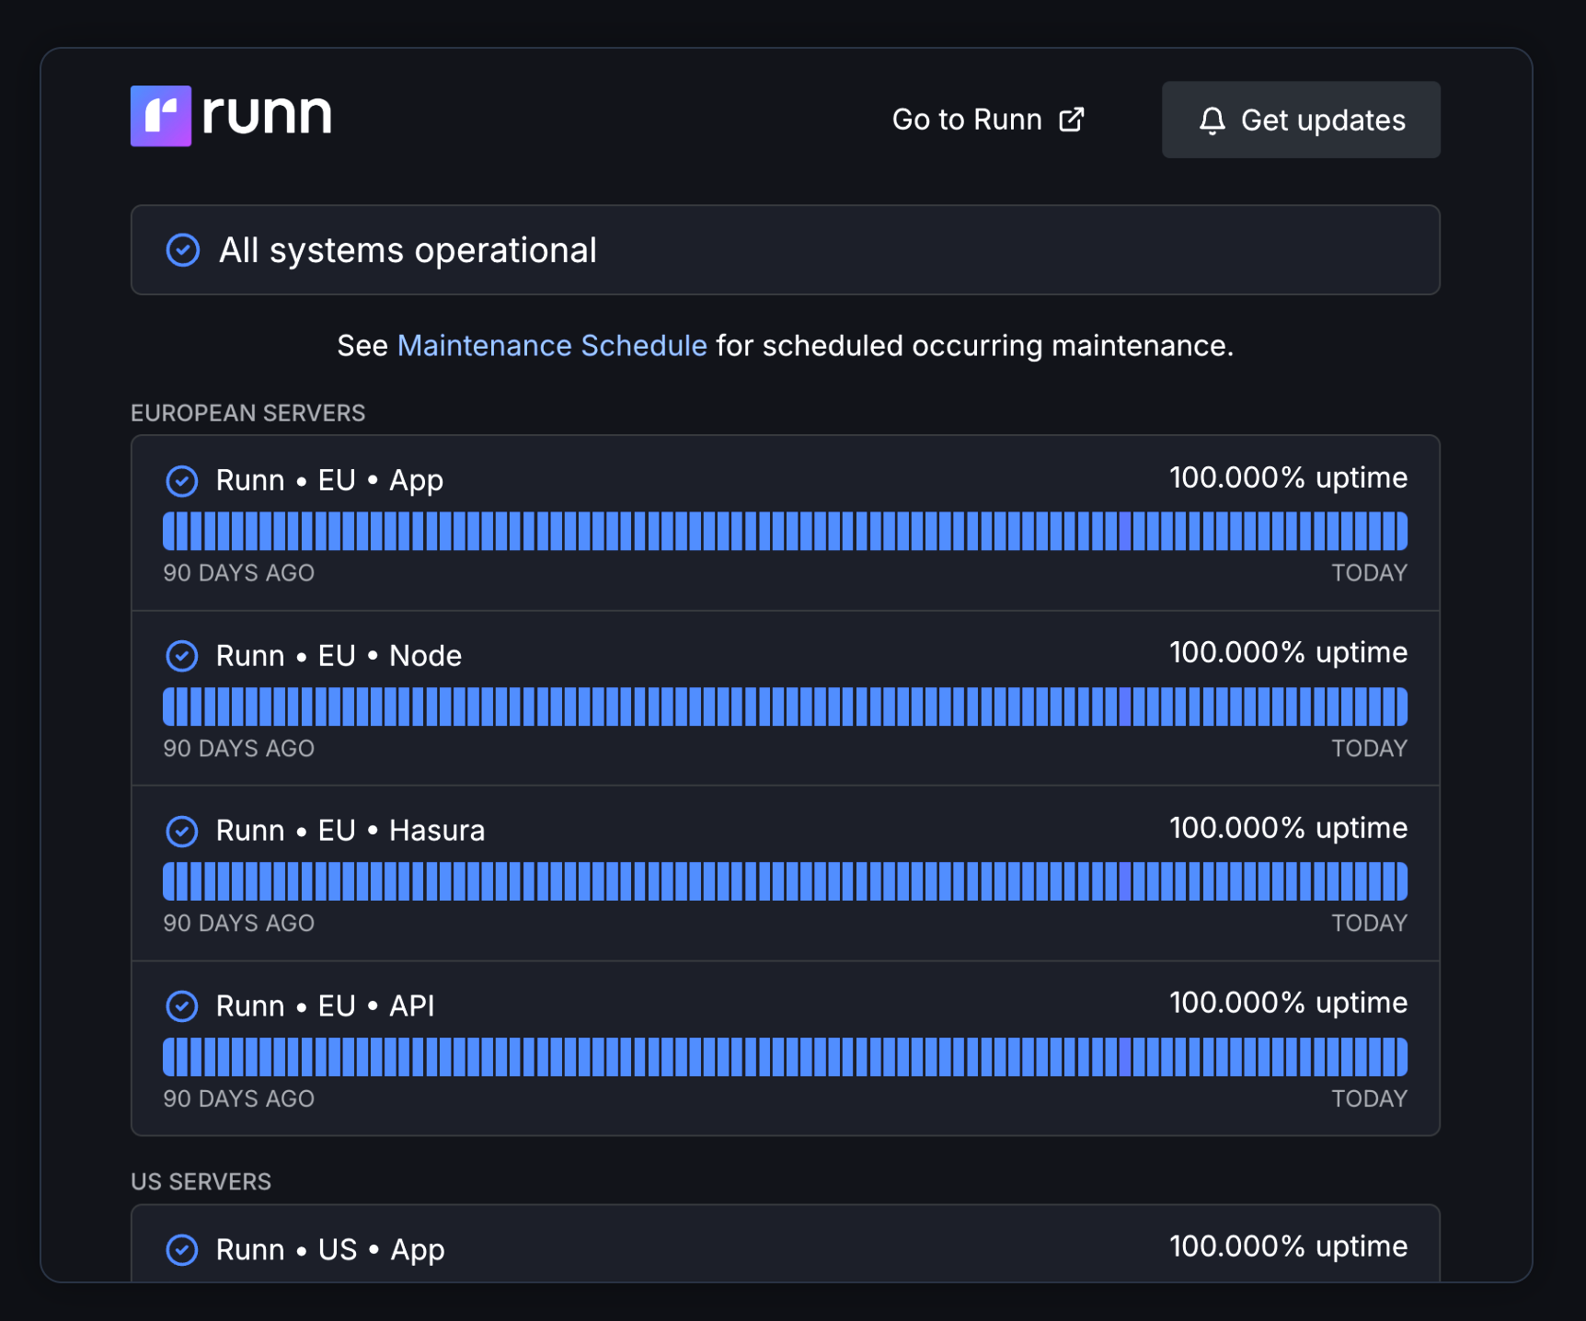Click the All systems operational checkmark icon
1586x1321 pixels.
coord(183,250)
